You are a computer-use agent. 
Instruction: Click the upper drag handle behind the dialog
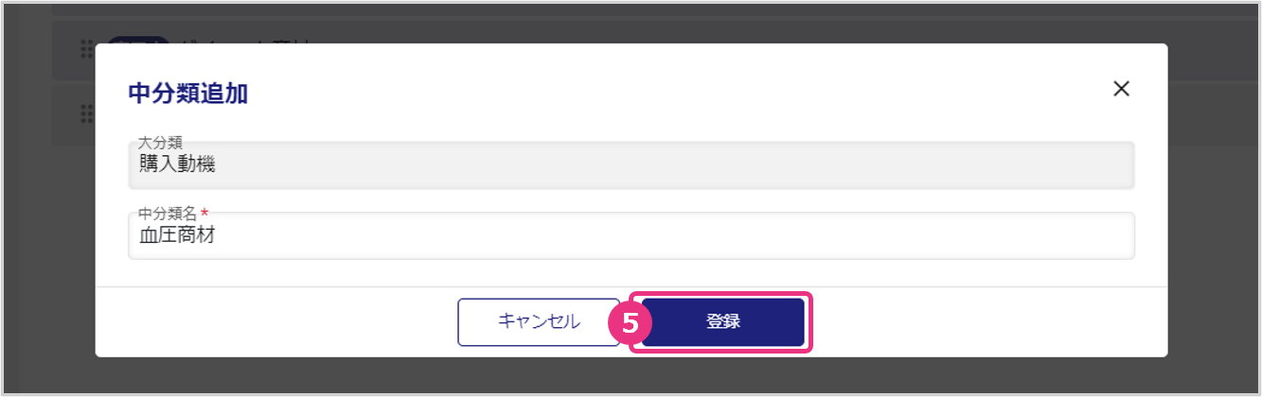(x=86, y=47)
